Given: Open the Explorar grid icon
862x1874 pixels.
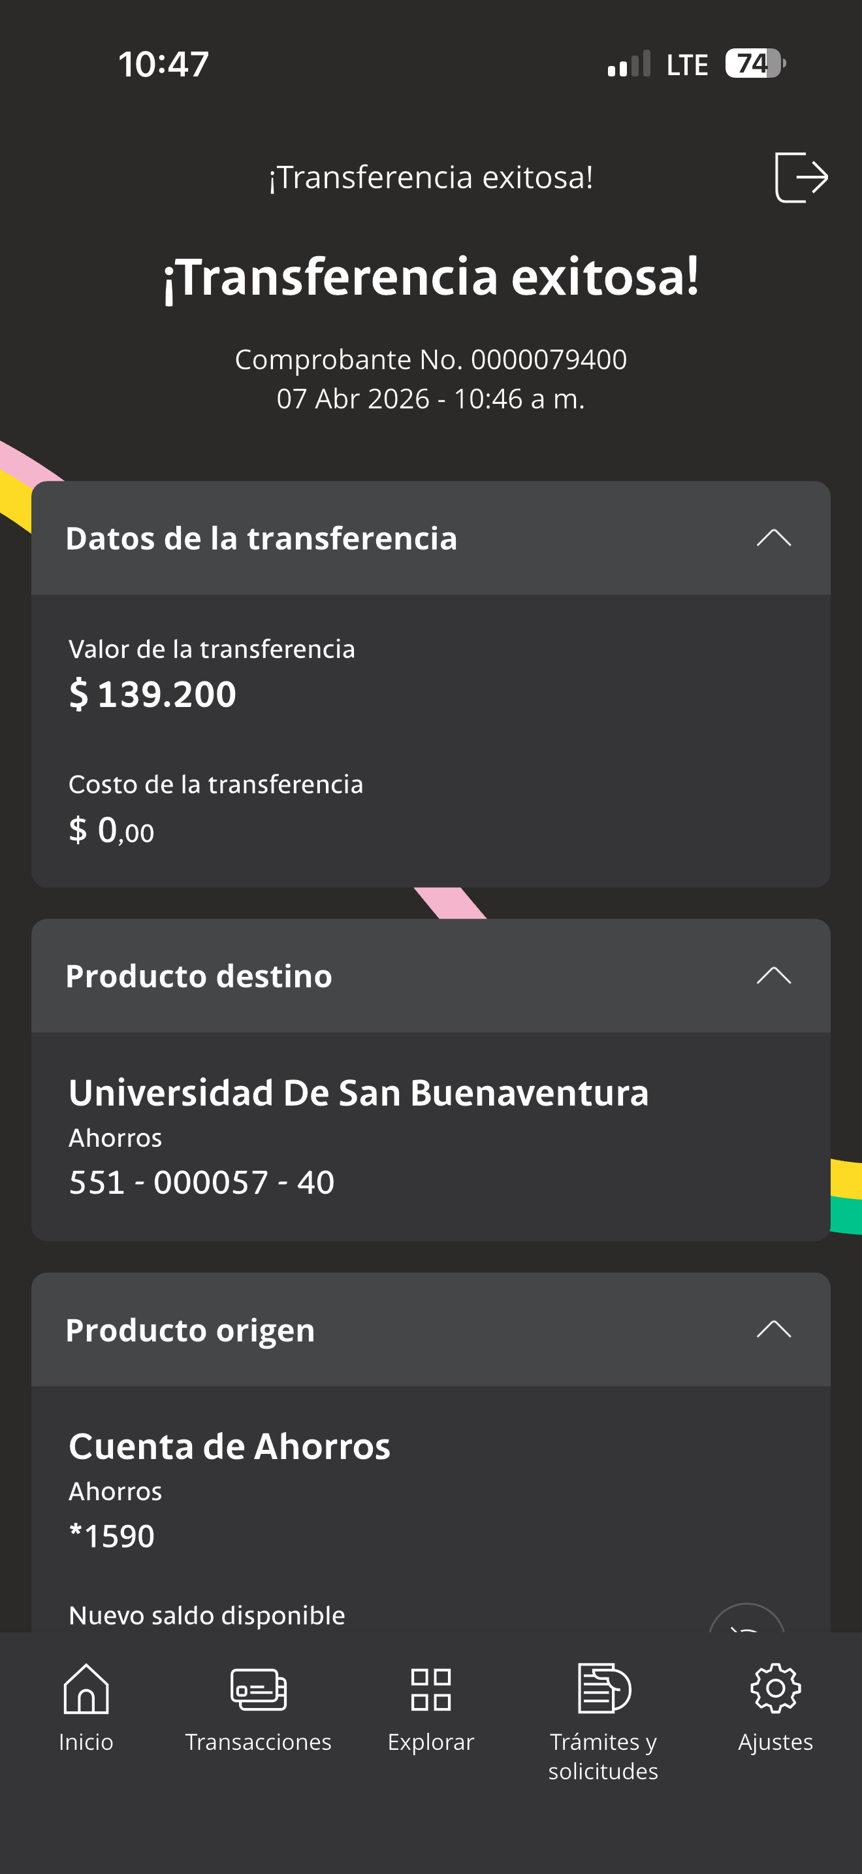Looking at the screenshot, I should [430, 1689].
